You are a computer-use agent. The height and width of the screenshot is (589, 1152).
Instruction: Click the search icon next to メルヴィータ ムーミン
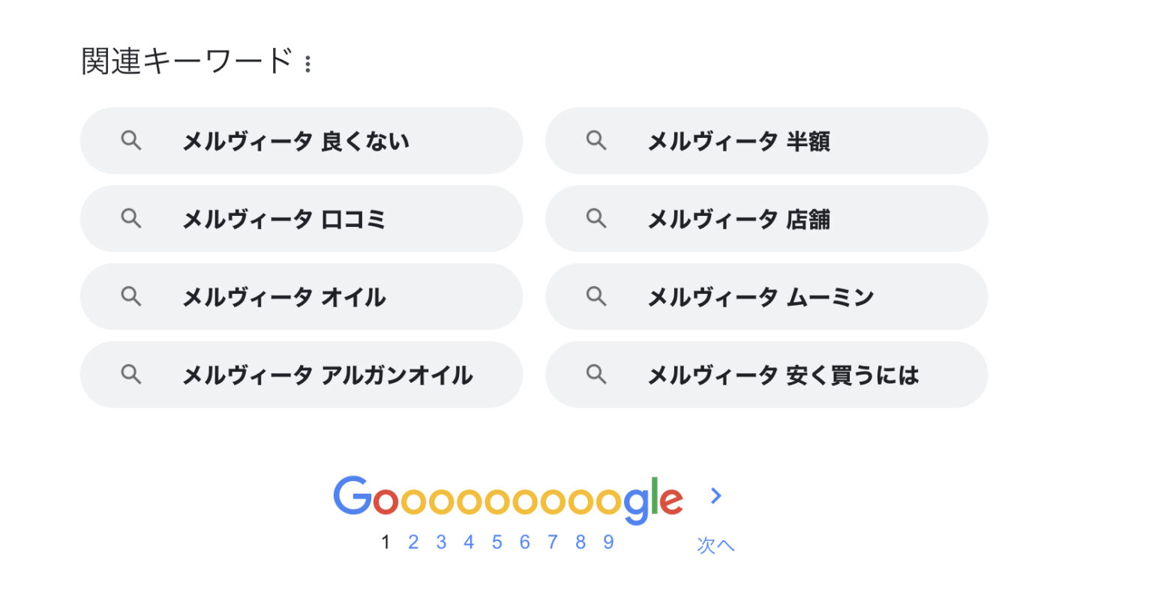596,297
